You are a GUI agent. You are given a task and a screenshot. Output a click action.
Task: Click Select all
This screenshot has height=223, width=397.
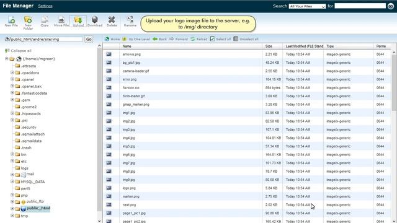(x=220, y=39)
